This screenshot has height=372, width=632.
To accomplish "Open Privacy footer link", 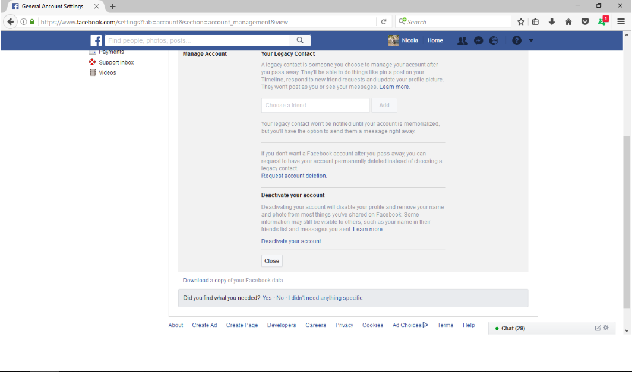I will (x=345, y=325).
